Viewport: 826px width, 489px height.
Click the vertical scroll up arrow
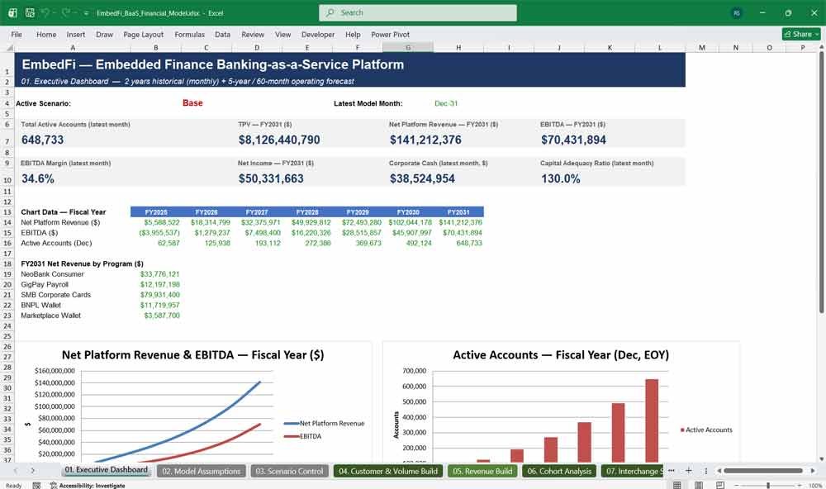point(821,47)
